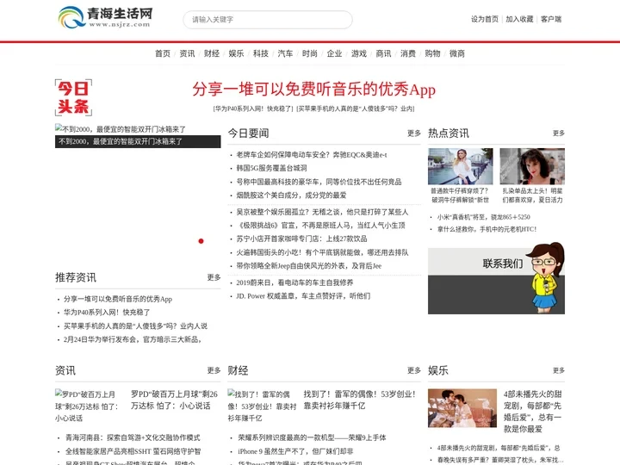
Task: Open article iPhone 9 虽然生产不了
Action: pos(295,451)
